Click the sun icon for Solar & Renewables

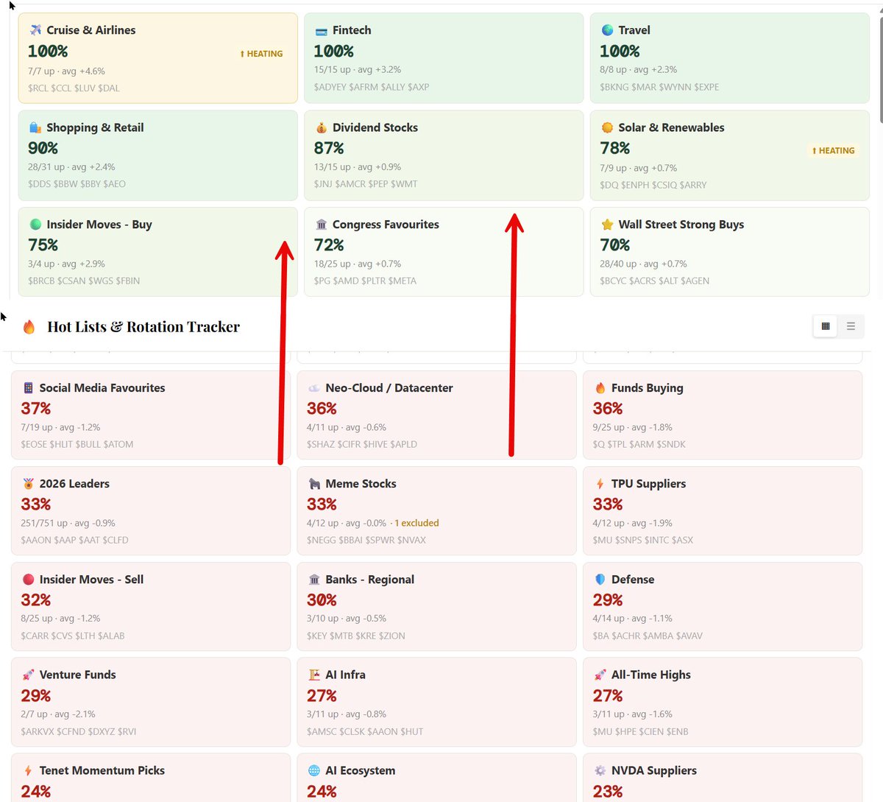tap(607, 127)
